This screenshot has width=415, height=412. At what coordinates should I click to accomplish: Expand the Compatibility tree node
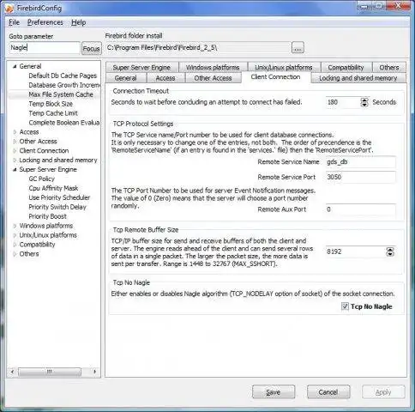pos(15,245)
